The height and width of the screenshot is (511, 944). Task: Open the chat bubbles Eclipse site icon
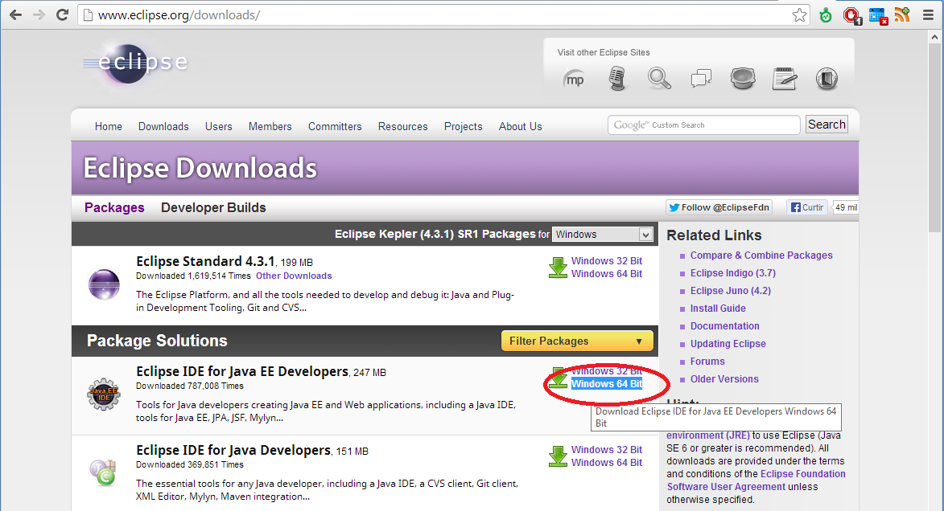click(702, 79)
